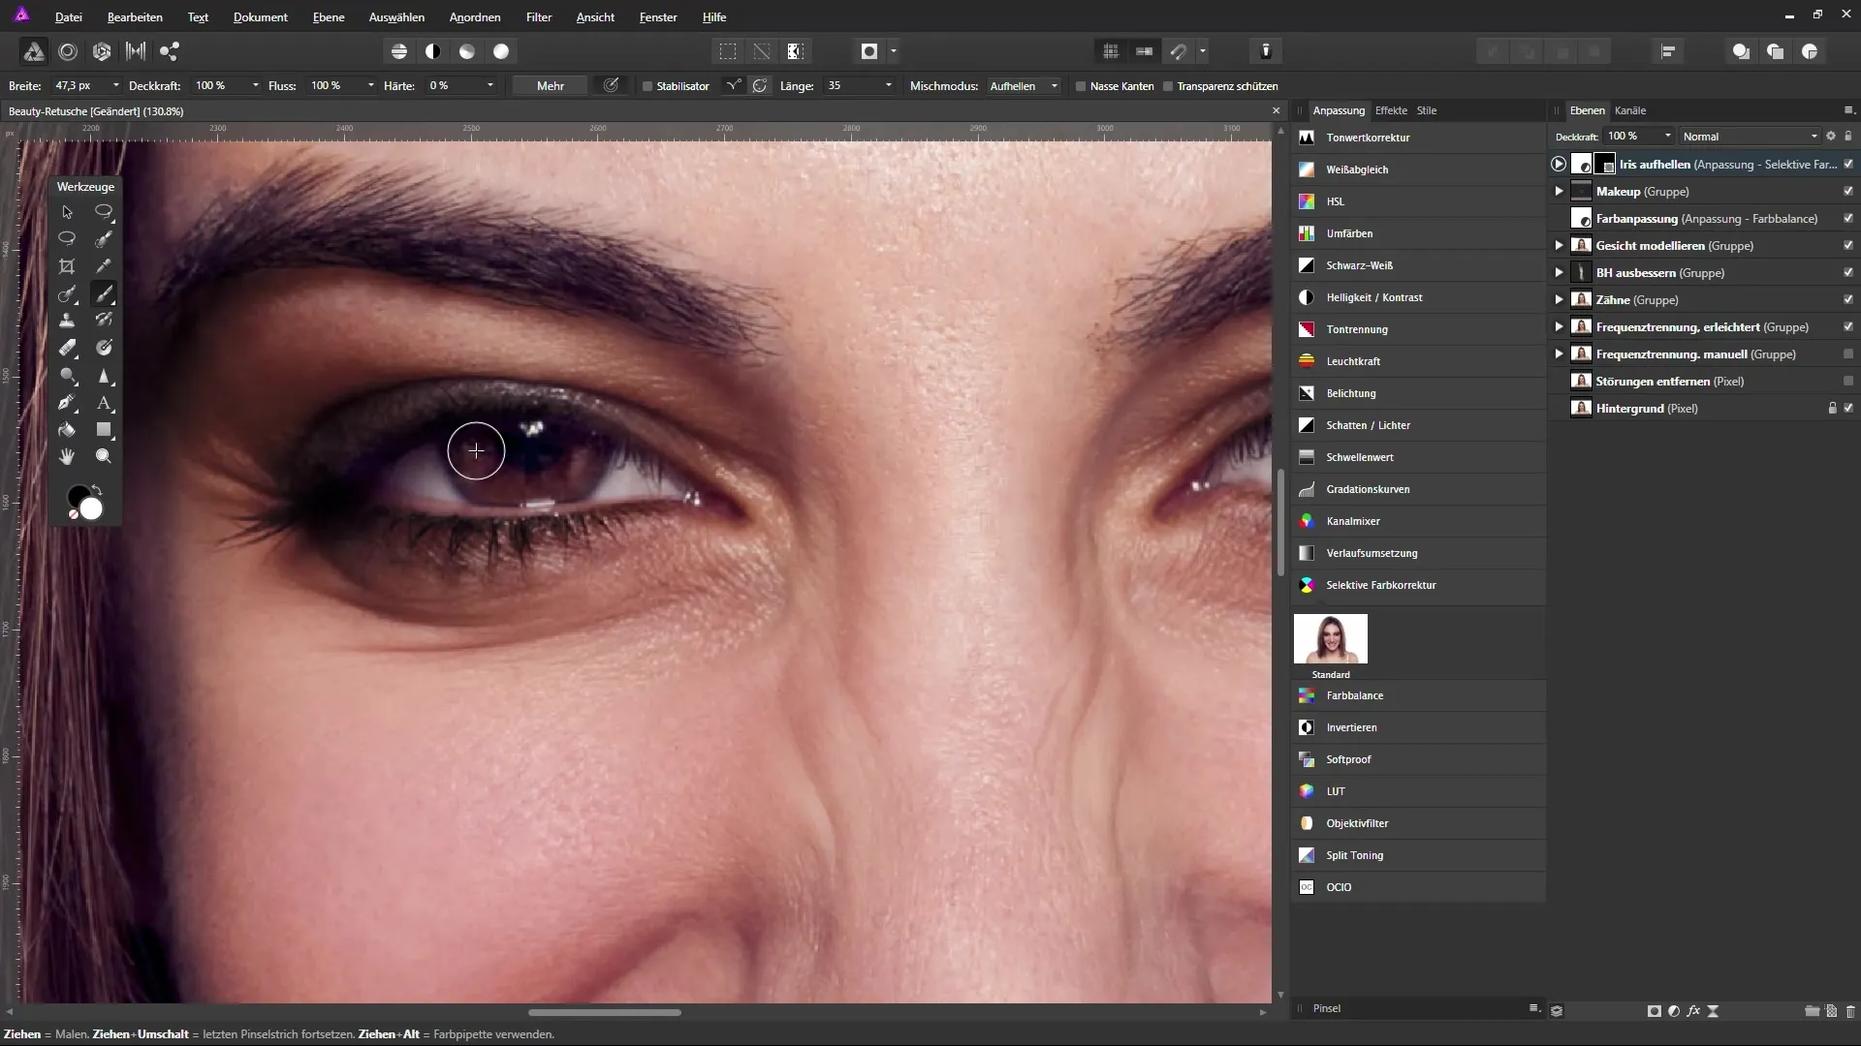This screenshot has width=1861, height=1046.
Task: Add a Schwarz-Weiß adjustment
Action: 1419,265
